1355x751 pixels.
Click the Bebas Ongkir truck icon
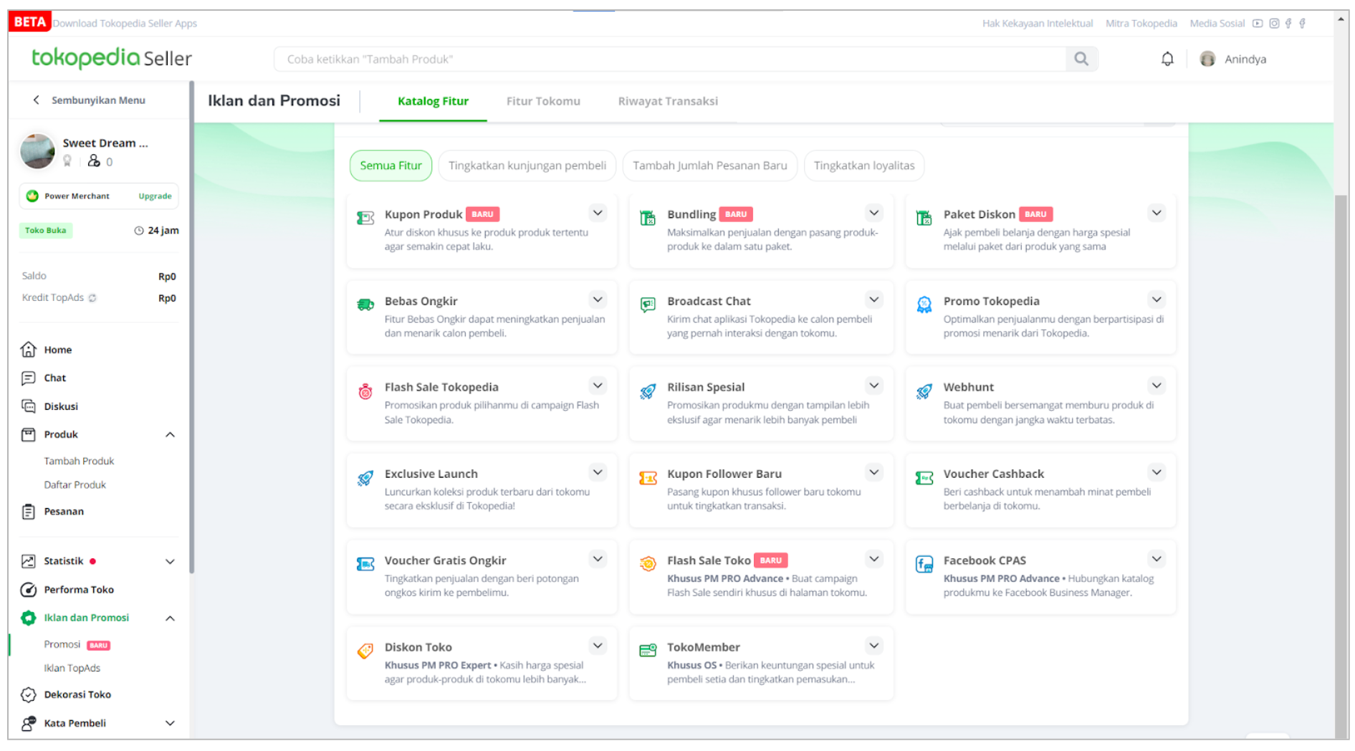(365, 305)
